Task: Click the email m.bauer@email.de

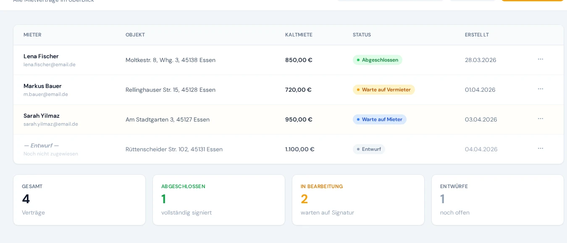Action: [x=46, y=94]
